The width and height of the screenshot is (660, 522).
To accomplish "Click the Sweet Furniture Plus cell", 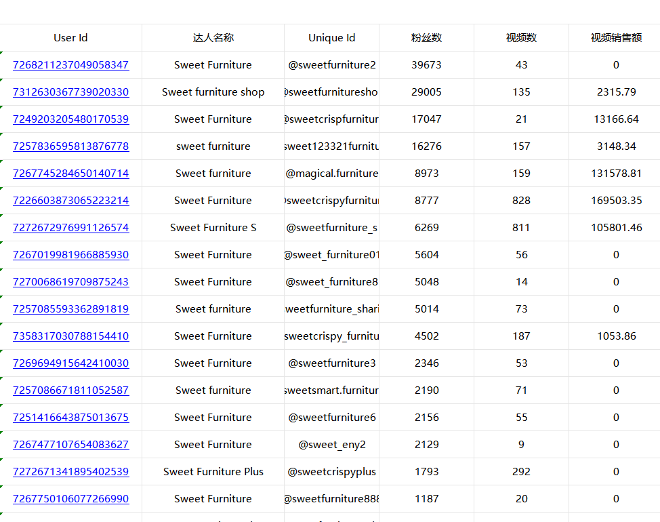I will [x=213, y=472].
